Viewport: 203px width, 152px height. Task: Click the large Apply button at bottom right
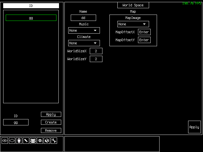194,127
